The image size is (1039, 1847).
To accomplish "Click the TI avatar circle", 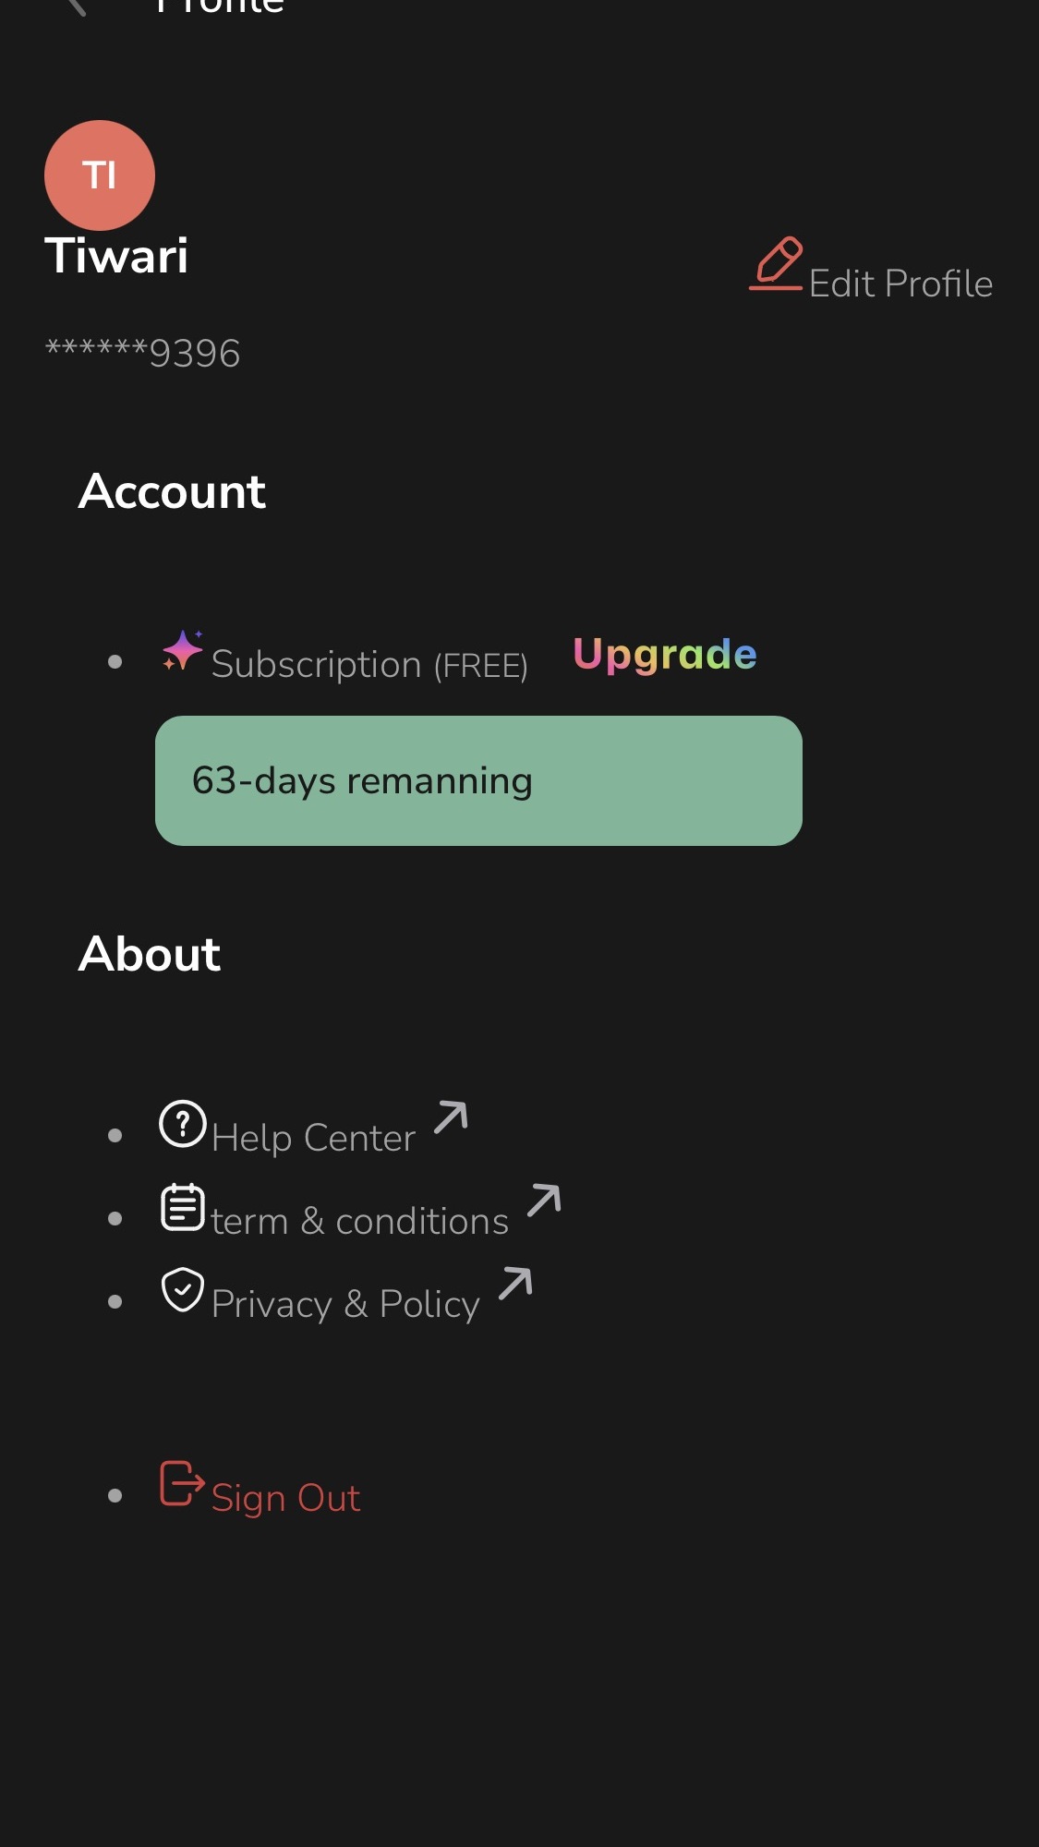I will (x=100, y=175).
